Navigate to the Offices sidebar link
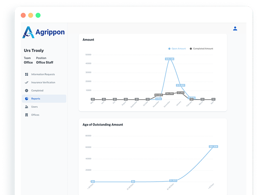Screen dimensions: 259x195 tap(35, 115)
